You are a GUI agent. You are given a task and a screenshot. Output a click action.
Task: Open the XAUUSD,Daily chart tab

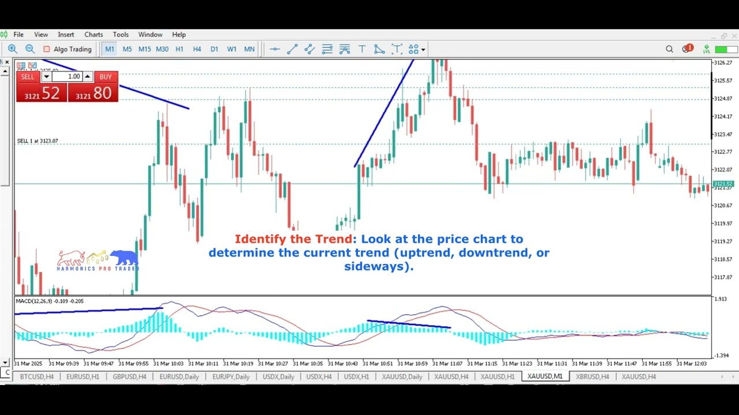[401, 376]
